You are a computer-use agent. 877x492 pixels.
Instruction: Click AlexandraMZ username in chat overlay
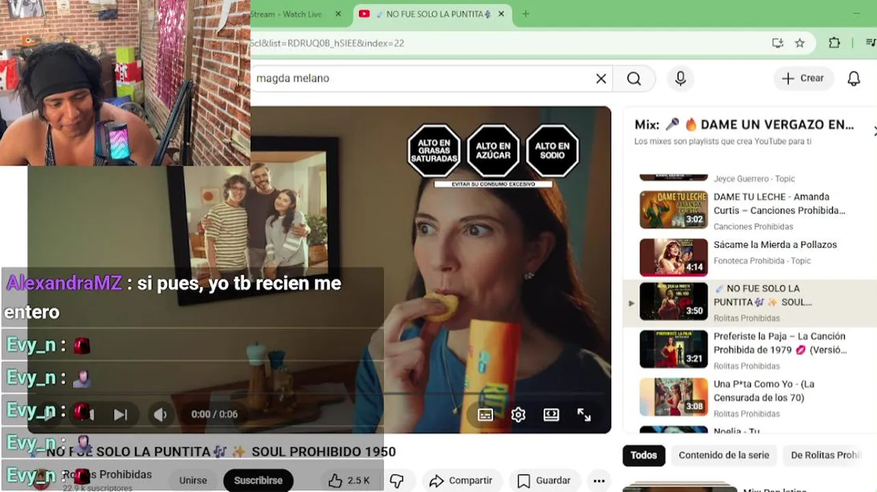(x=64, y=283)
